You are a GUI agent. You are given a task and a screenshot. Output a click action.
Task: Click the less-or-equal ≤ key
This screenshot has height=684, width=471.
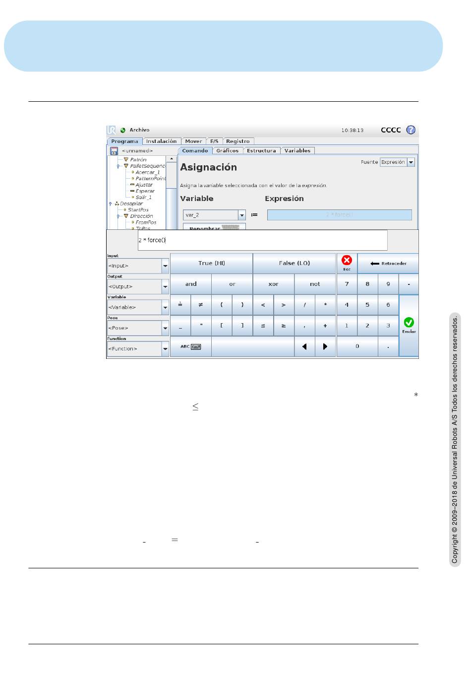click(263, 326)
